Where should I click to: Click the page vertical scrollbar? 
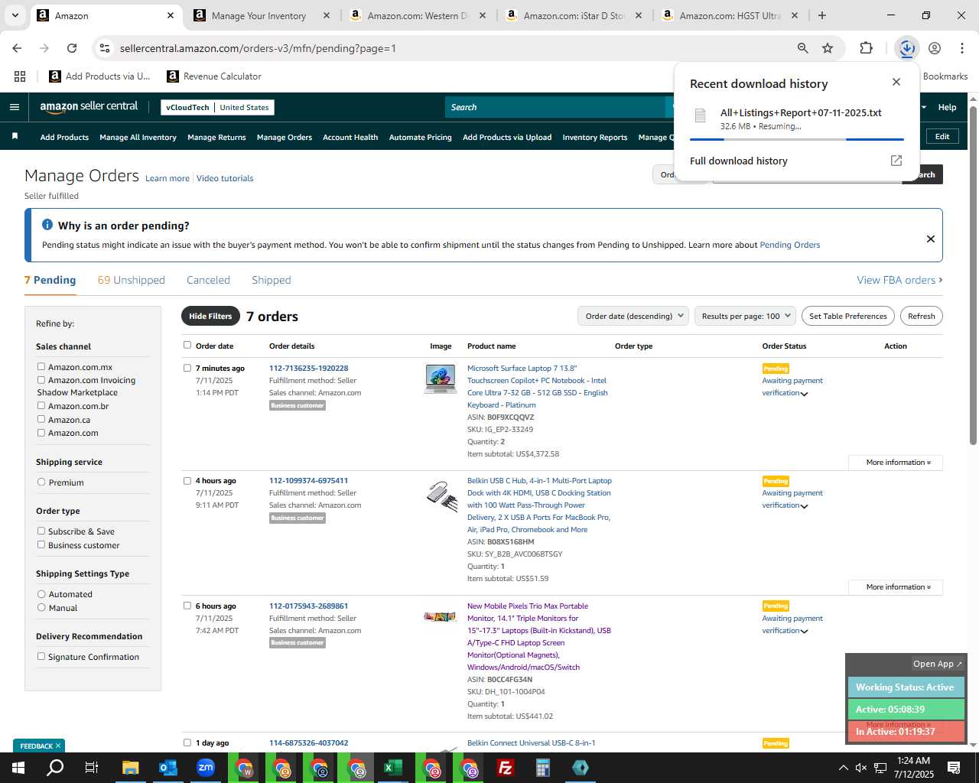(x=973, y=275)
